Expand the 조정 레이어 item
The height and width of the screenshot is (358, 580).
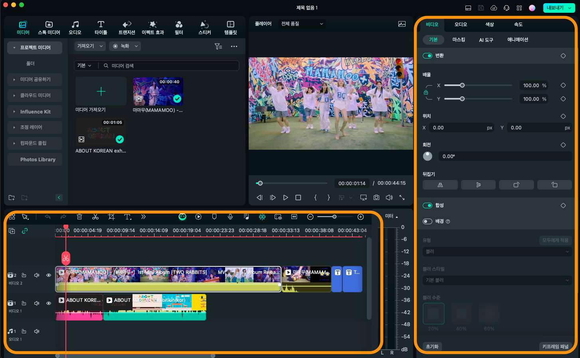(x=35, y=127)
